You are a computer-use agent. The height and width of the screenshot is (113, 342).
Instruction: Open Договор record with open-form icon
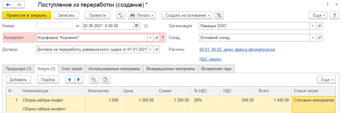157,49
